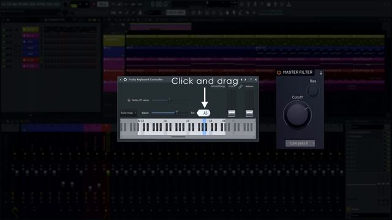Click the C5 label on keyboard
Image resolution: width=392 pixels, height=220 pixels.
pyautogui.click(x=188, y=121)
